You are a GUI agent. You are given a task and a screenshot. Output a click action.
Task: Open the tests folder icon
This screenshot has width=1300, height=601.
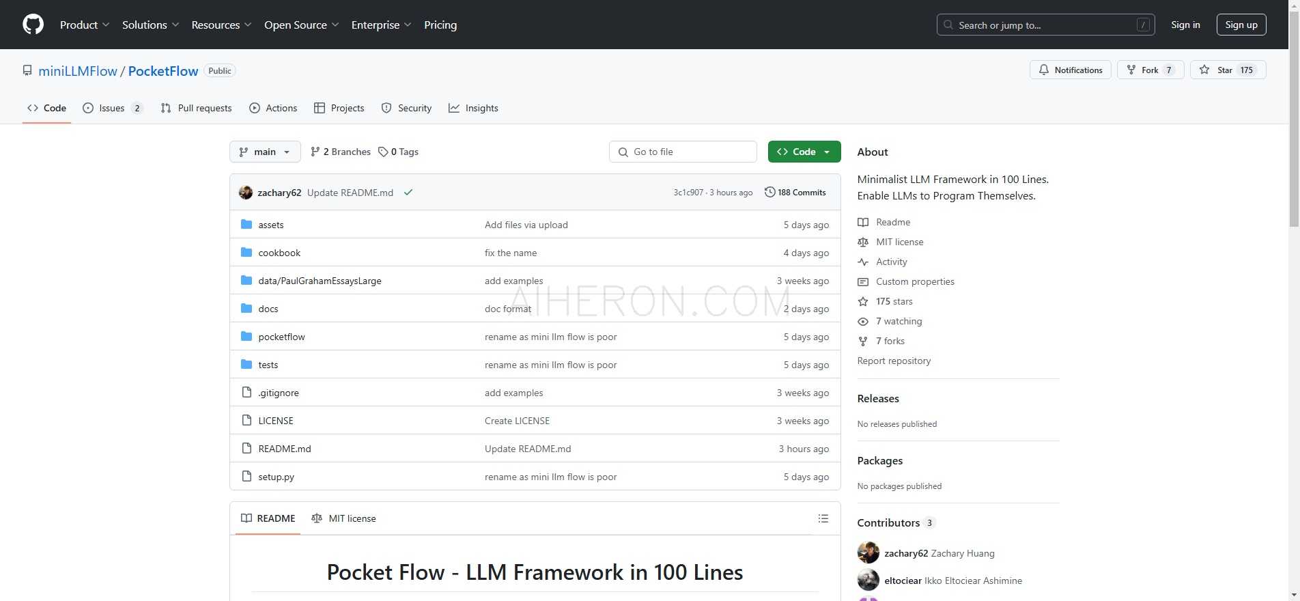pos(246,365)
